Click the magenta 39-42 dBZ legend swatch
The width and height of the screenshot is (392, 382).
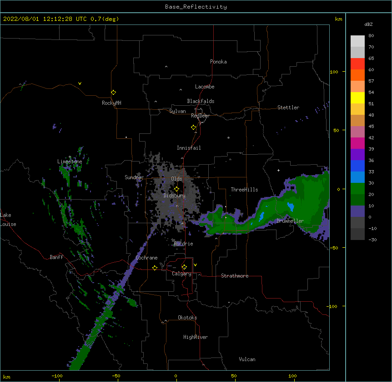(x=357, y=143)
